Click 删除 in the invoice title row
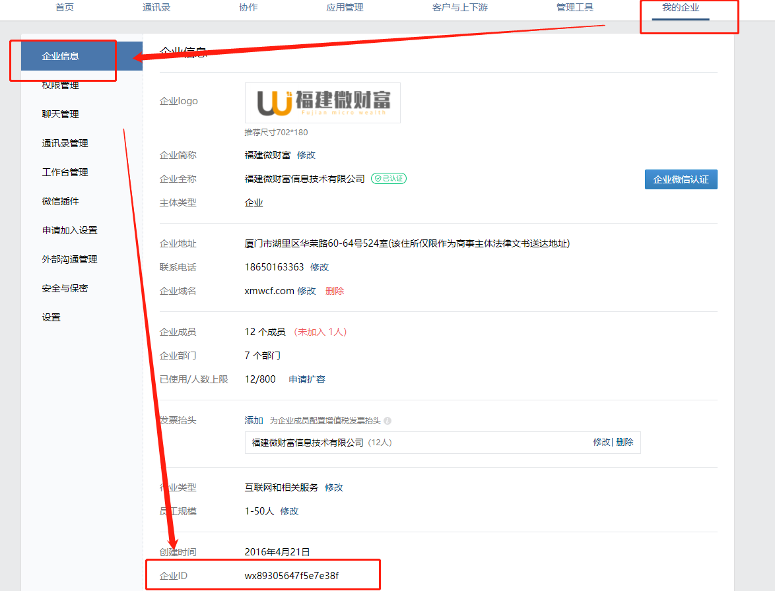Image resolution: width=775 pixels, height=591 pixels. 624,442
